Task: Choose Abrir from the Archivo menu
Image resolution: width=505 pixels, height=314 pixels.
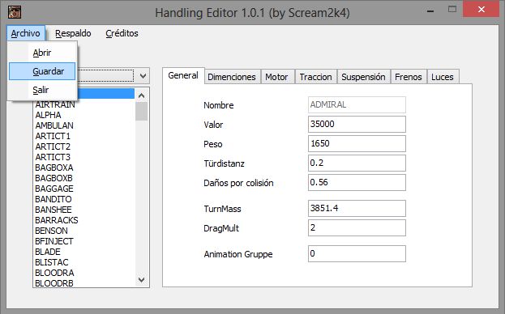Action: pos(42,53)
